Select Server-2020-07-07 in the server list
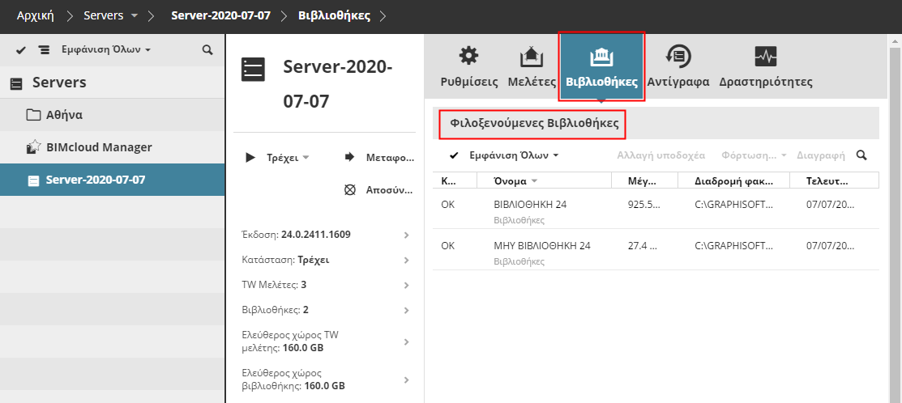Viewport: 902px width, 403px height. coord(112,180)
